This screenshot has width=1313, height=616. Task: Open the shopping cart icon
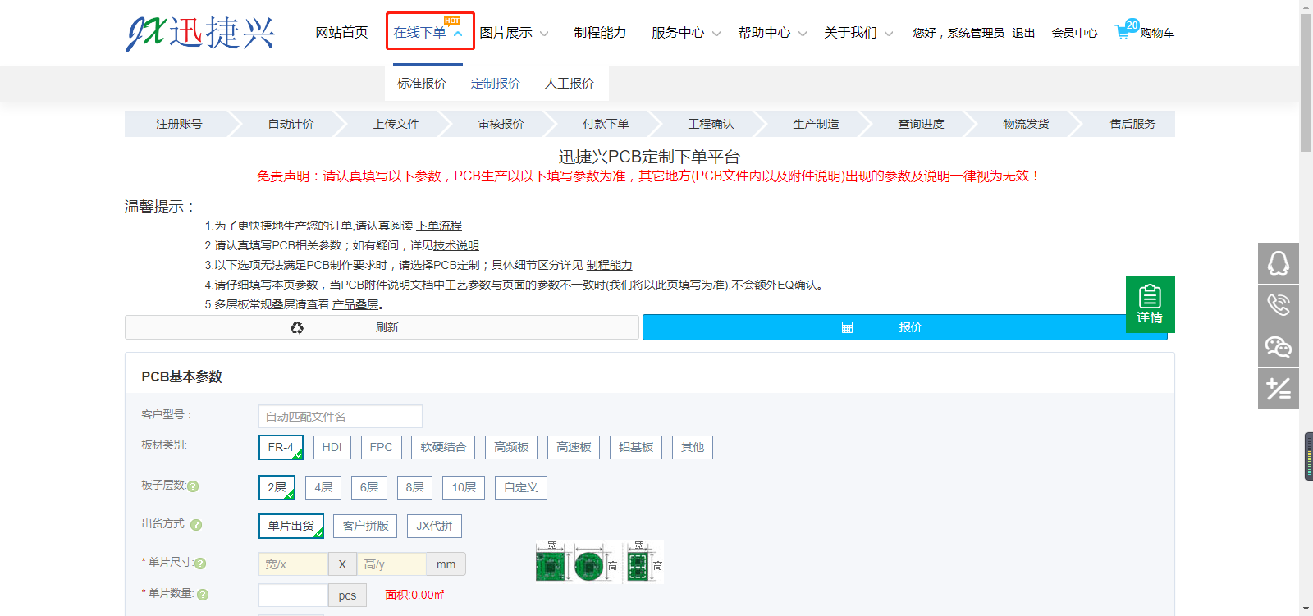tap(1123, 32)
